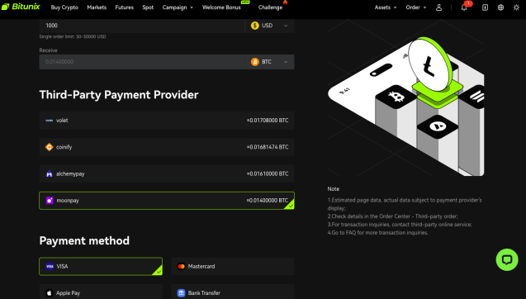Click the coinify provider logo
The height and width of the screenshot is (299, 526).
click(50, 147)
